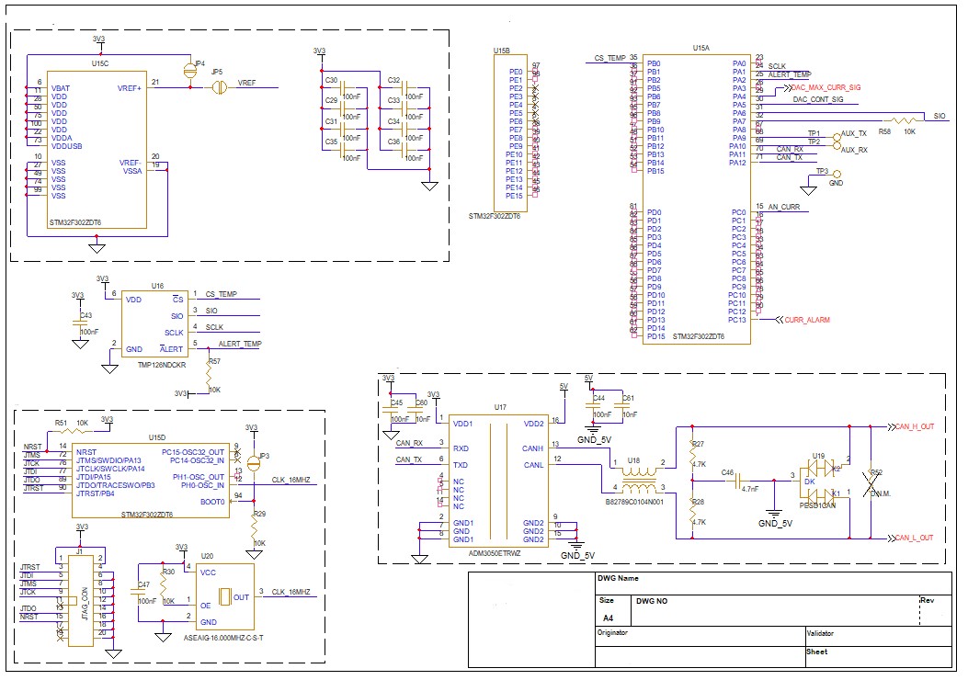
Task: Select the CAN_TX net label at U17 TXD
Action: (x=409, y=459)
